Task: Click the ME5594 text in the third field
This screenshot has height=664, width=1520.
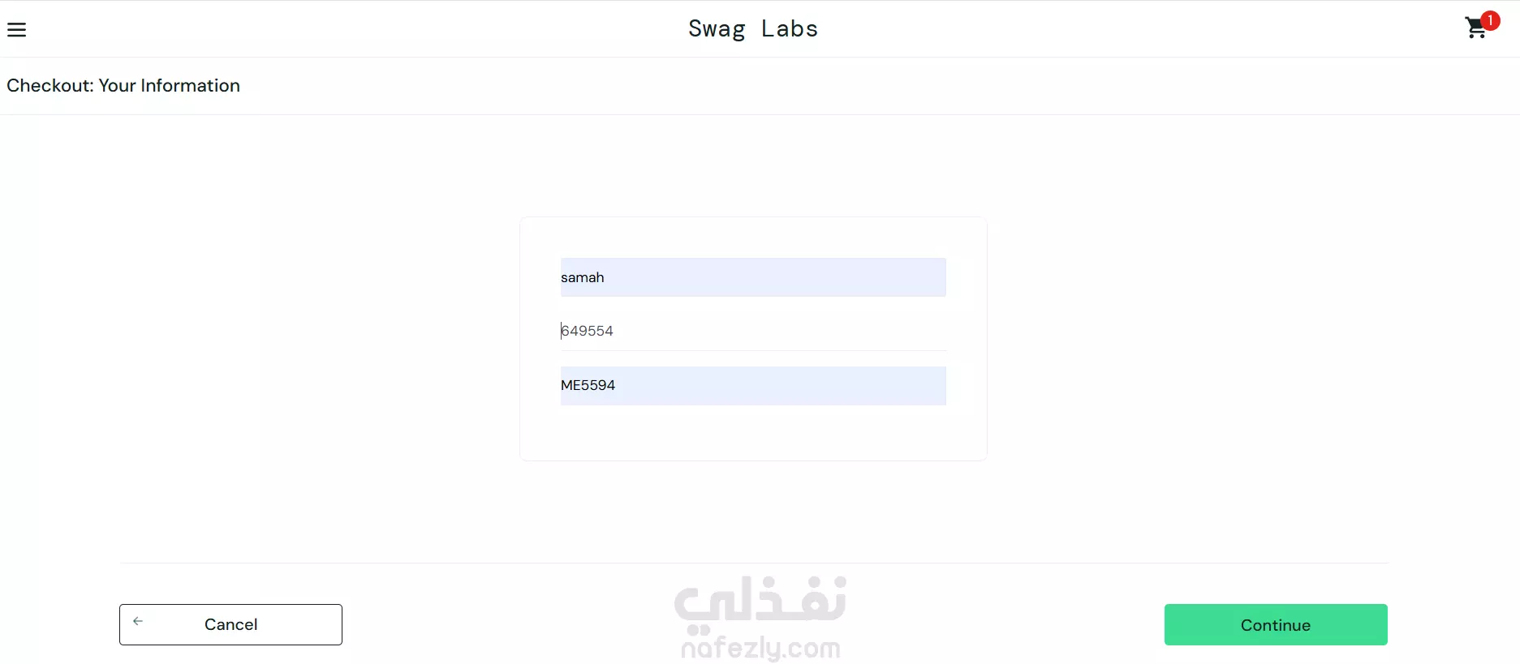Action: point(588,385)
